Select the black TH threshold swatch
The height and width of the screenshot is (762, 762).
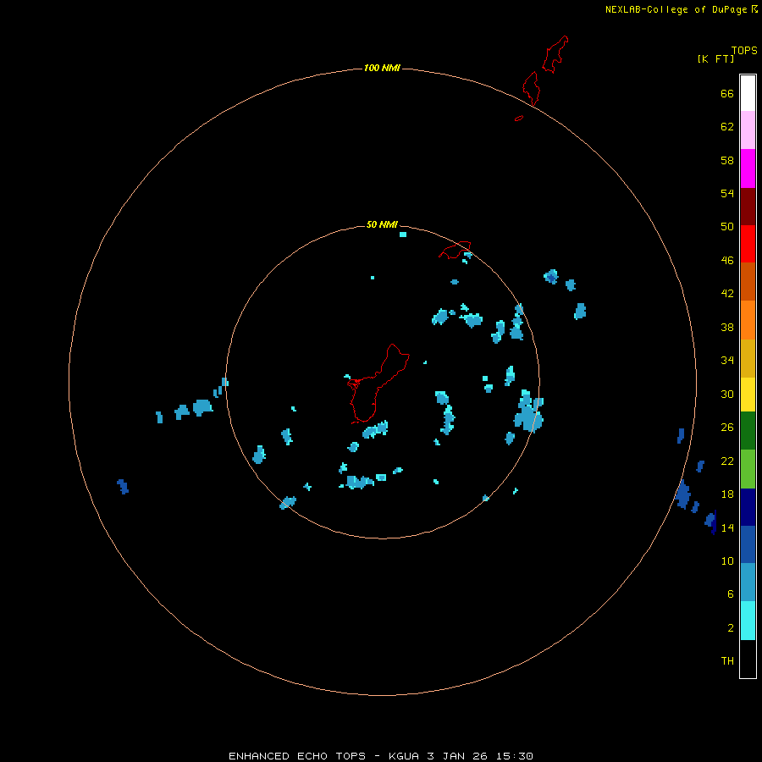[x=748, y=659]
